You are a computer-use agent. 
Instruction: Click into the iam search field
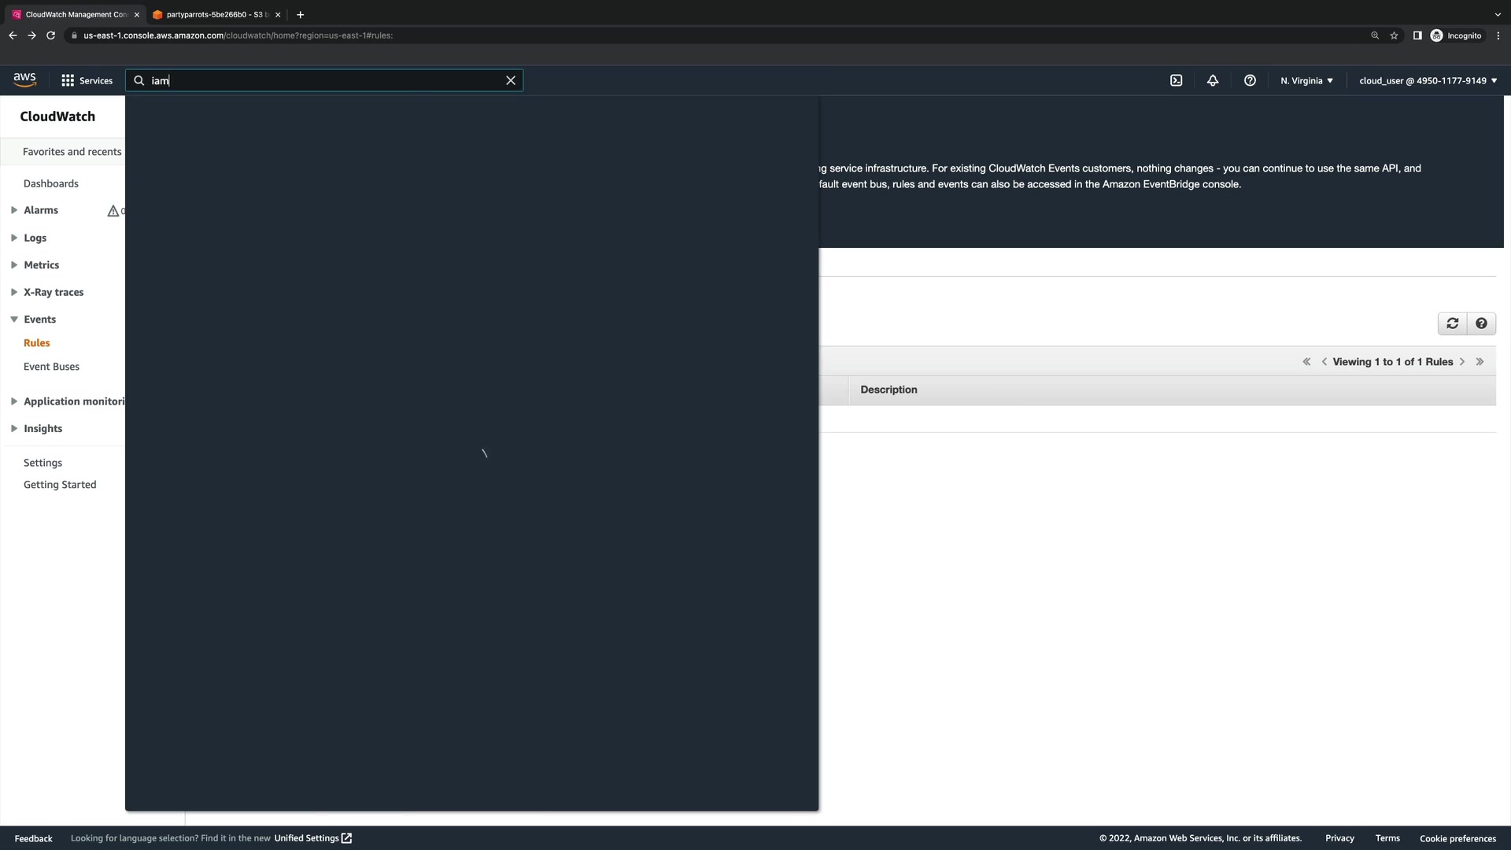point(323,80)
